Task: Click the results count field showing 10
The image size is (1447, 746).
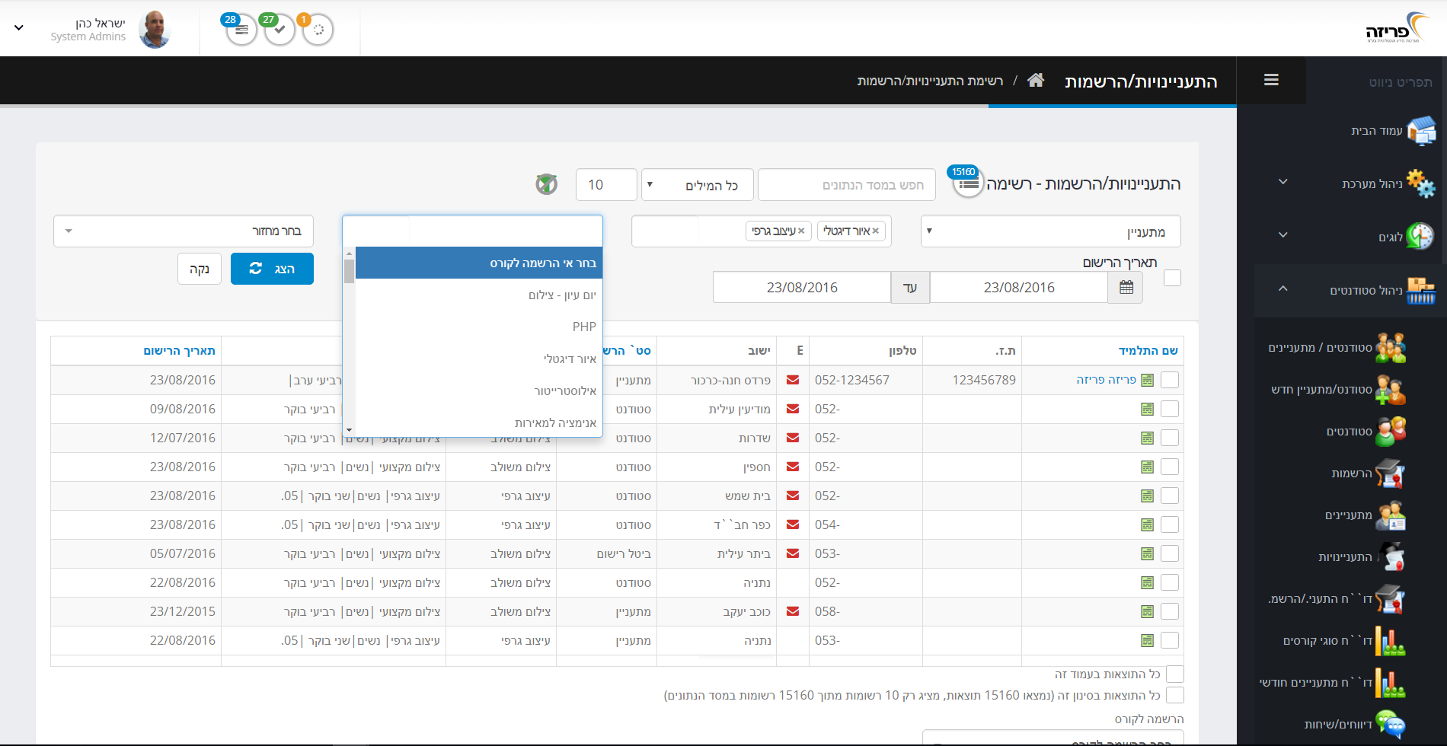Action: (606, 185)
